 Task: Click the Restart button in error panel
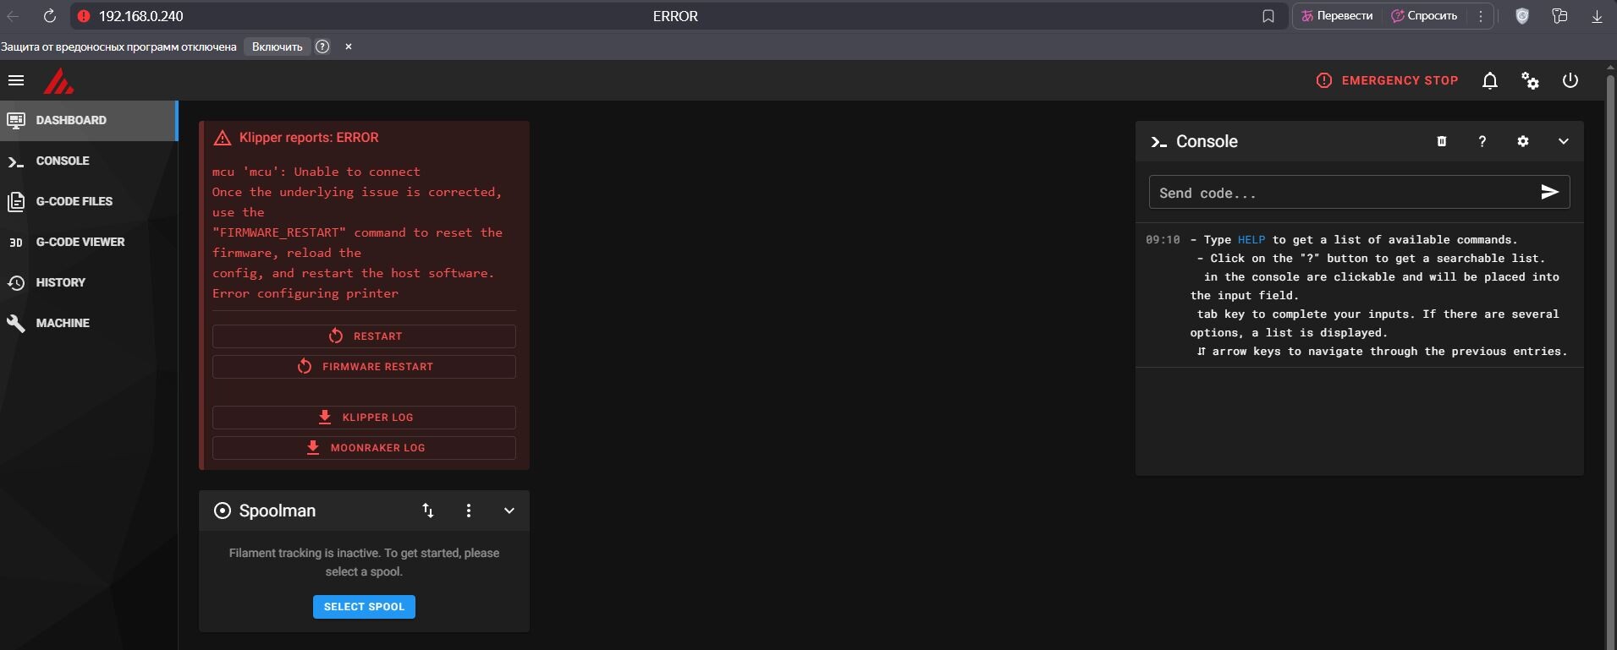coord(364,336)
